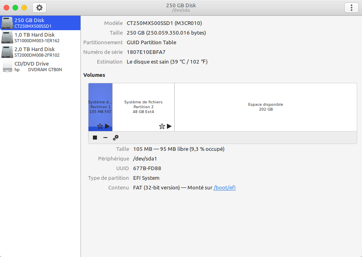Image resolution: width=362 pixels, height=257 pixels.
Task: Select the '1,0 TB Hard Disk' sidebar entry text
Action: coord(35,35)
